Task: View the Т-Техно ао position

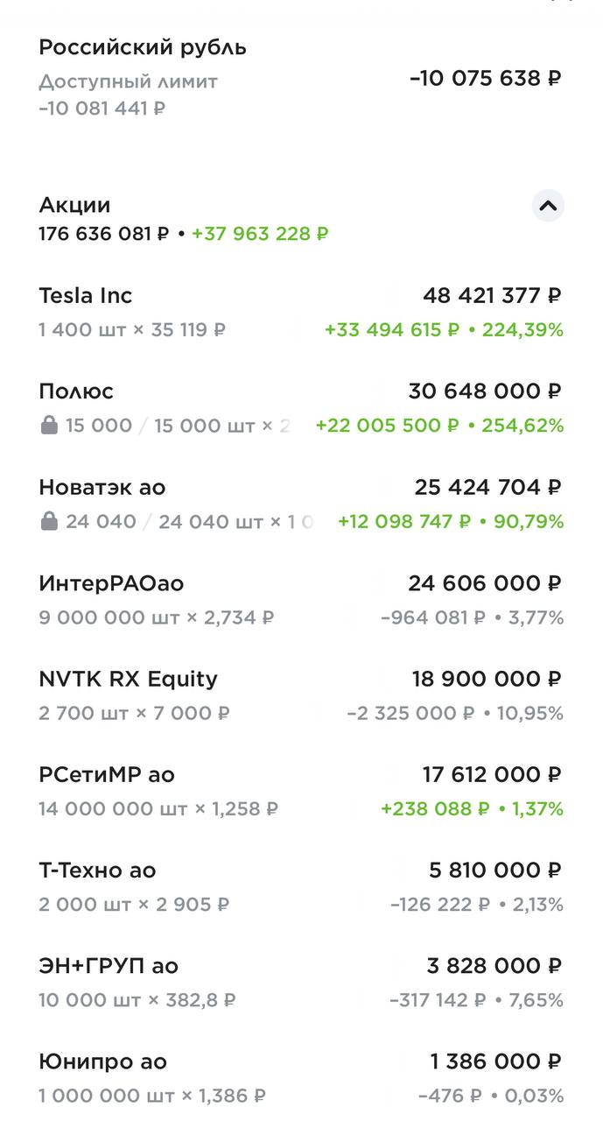Action: click(x=97, y=871)
